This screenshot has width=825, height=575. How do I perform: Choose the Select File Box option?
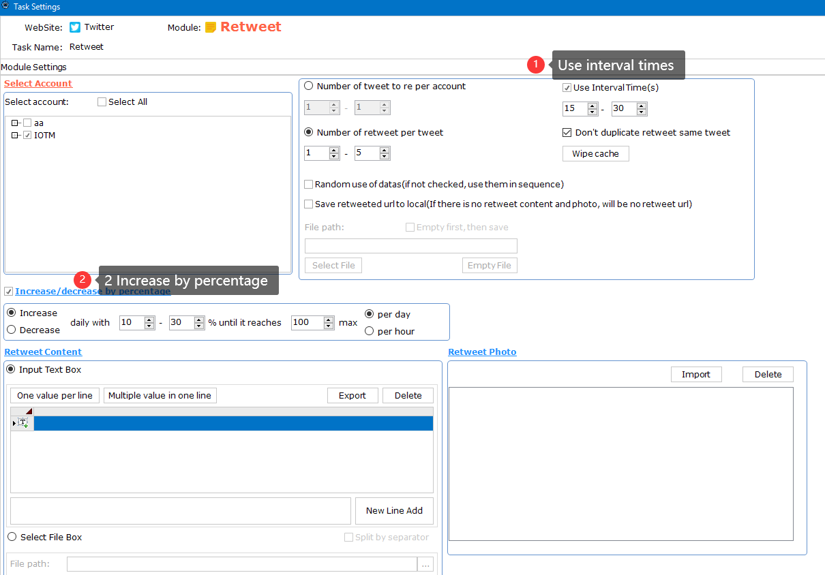(x=12, y=537)
